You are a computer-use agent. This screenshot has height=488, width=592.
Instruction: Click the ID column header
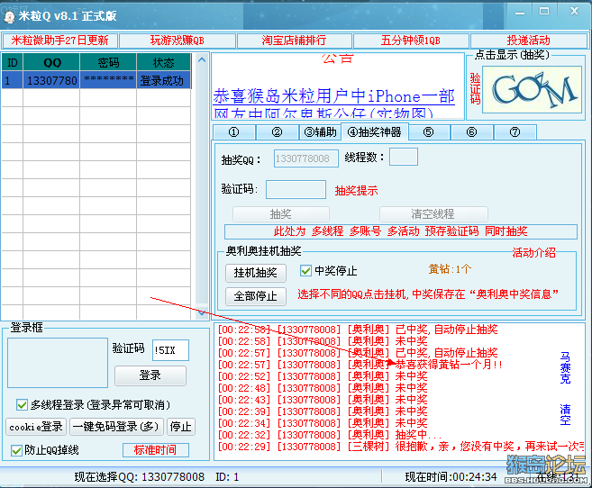(x=13, y=62)
